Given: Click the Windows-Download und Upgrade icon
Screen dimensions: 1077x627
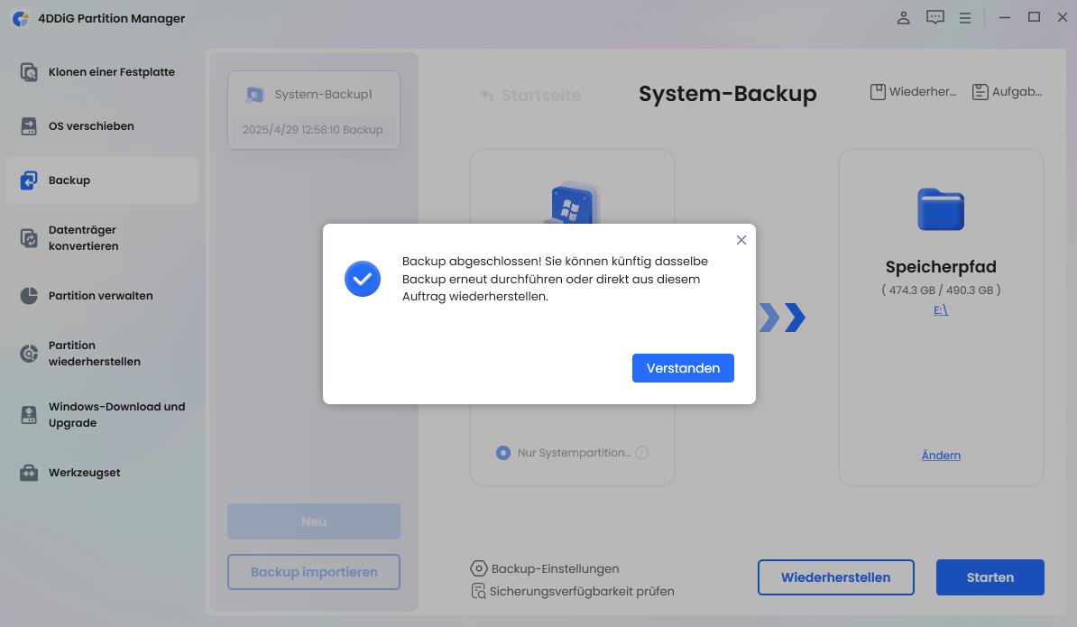Looking at the screenshot, I should click(x=29, y=415).
